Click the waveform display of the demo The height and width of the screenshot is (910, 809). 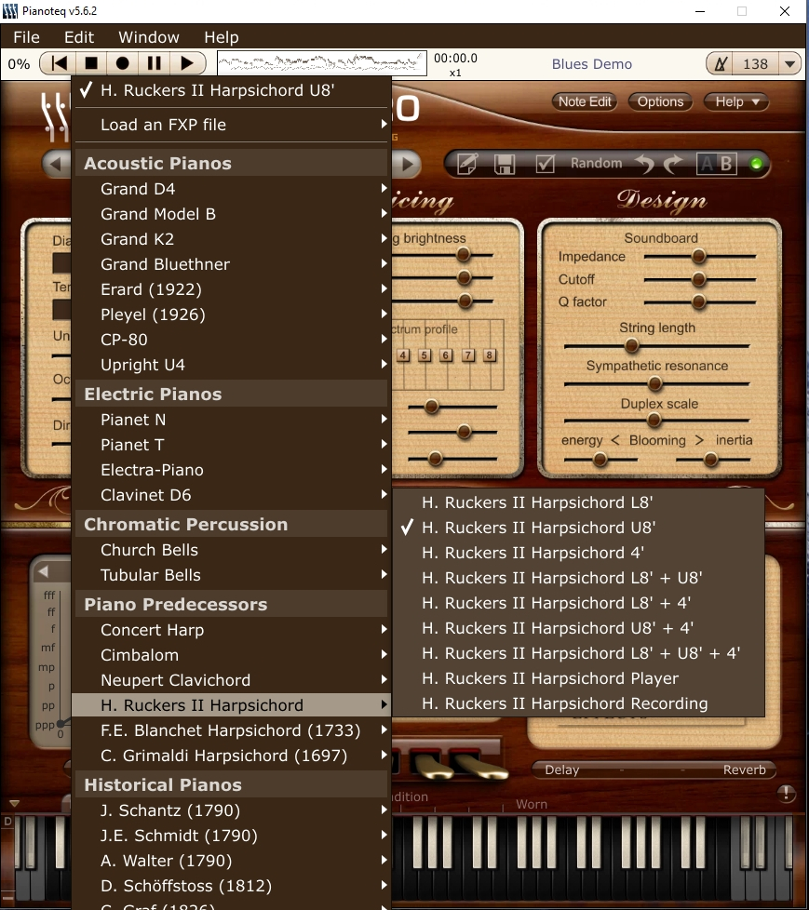pyautogui.click(x=322, y=63)
